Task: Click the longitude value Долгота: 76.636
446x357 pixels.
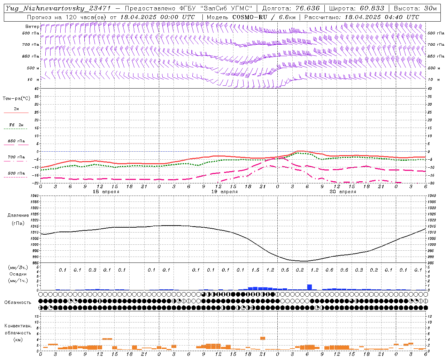Action: [x=291, y=8]
